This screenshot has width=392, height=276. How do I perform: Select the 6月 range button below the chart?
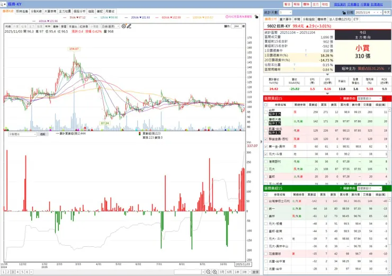click(229, 272)
